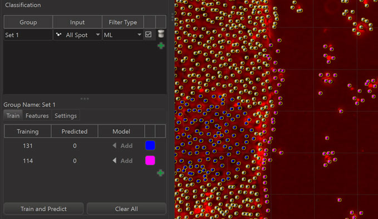
Task: Switch to the Train tab
Action: pos(13,116)
